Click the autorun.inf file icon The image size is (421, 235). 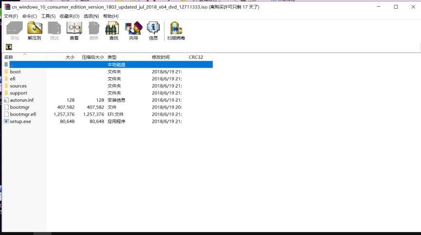pyautogui.click(x=6, y=100)
